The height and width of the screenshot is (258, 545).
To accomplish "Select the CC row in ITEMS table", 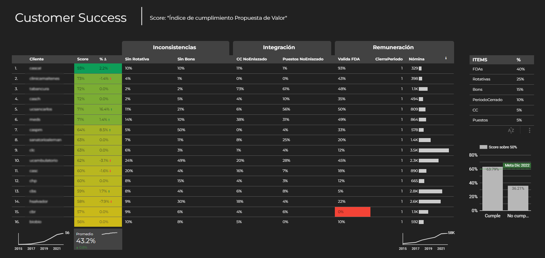I will click(502, 110).
